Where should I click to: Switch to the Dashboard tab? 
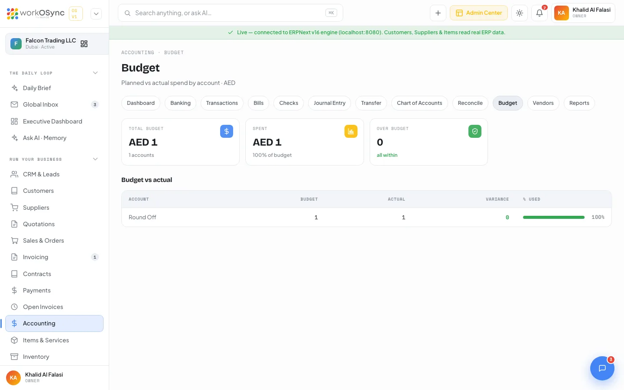[x=141, y=103]
